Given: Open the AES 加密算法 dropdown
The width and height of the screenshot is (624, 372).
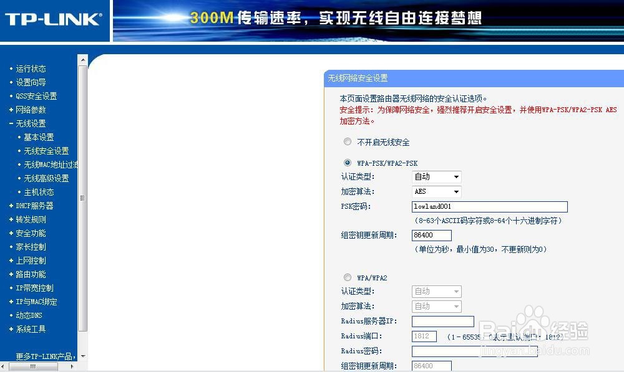Looking at the screenshot, I should (437, 191).
